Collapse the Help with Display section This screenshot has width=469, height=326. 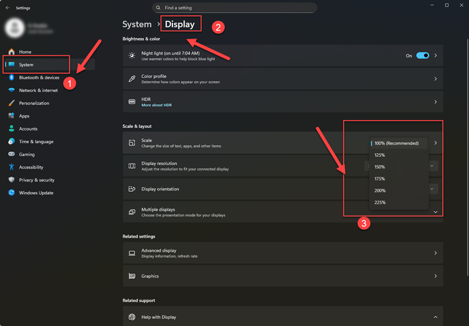tap(435, 317)
